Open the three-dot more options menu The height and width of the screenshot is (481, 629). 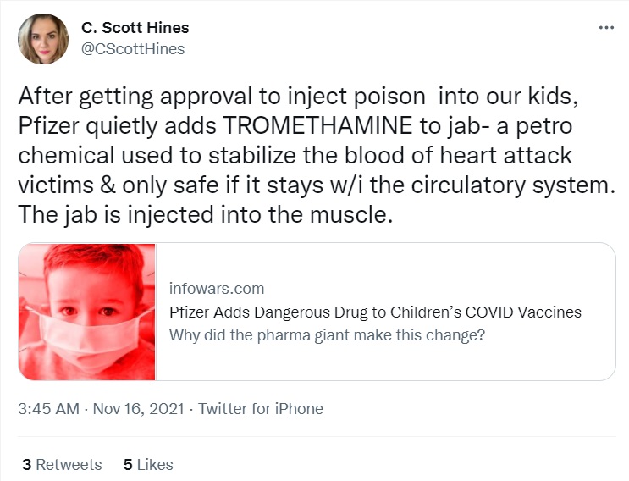pos(606,27)
